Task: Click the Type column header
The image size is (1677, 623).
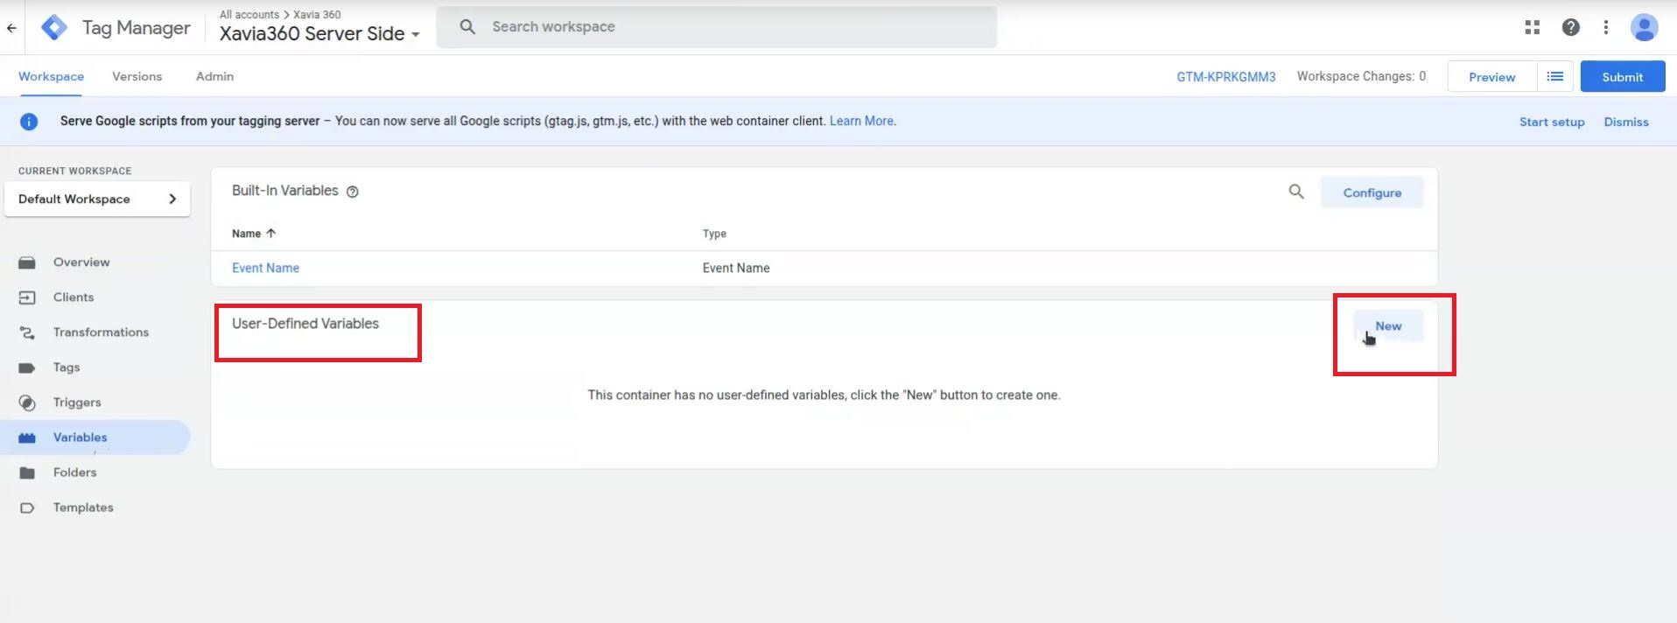Action: pos(714,234)
